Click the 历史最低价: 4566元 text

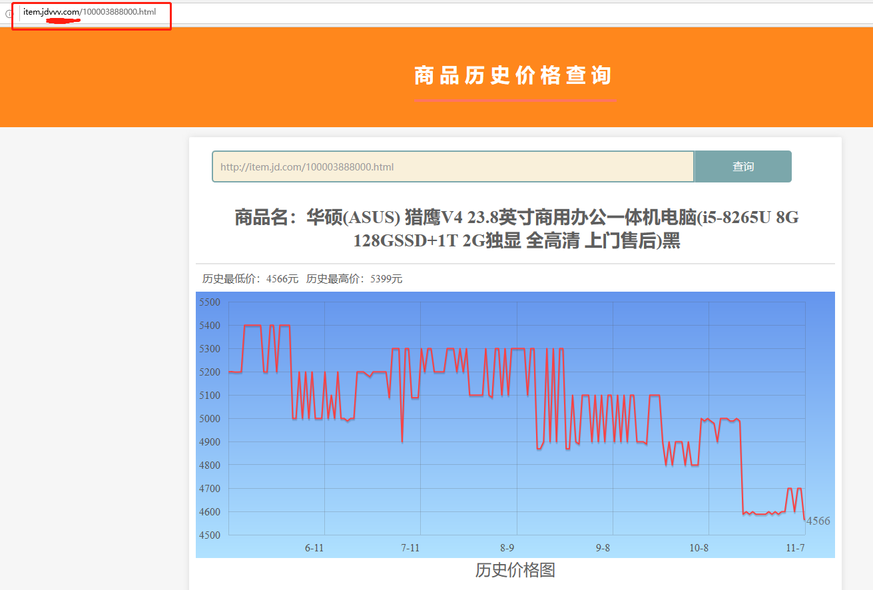tap(250, 279)
